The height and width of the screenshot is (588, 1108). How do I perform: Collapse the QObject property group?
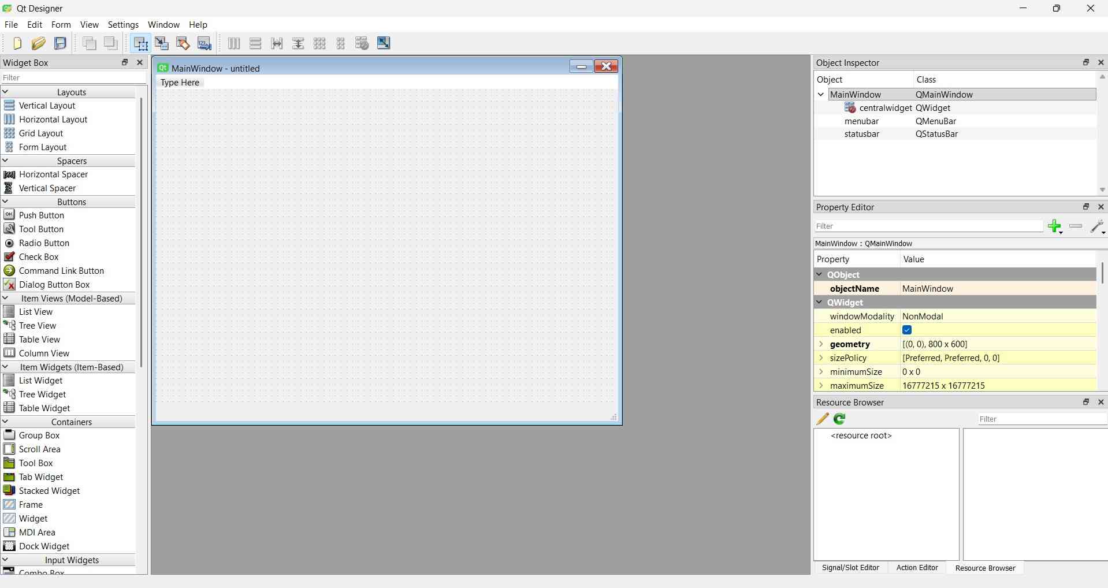820,275
